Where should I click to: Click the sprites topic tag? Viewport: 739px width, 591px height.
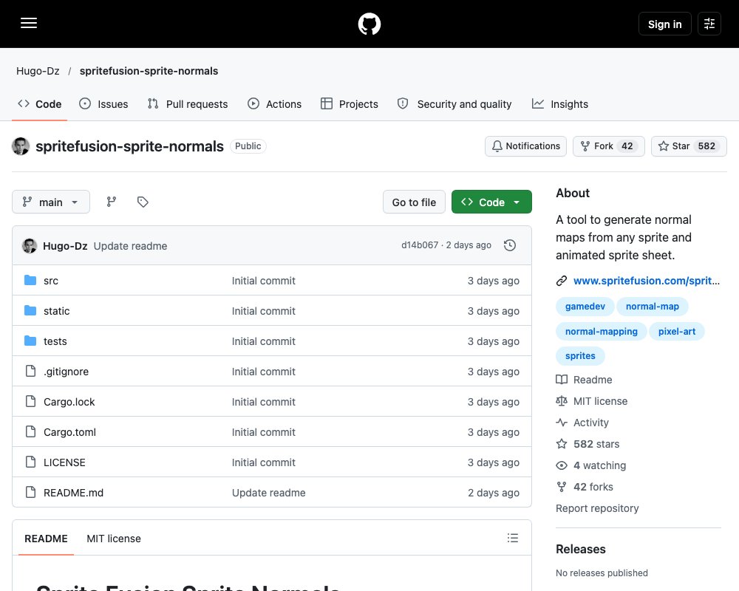(x=580, y=356)
